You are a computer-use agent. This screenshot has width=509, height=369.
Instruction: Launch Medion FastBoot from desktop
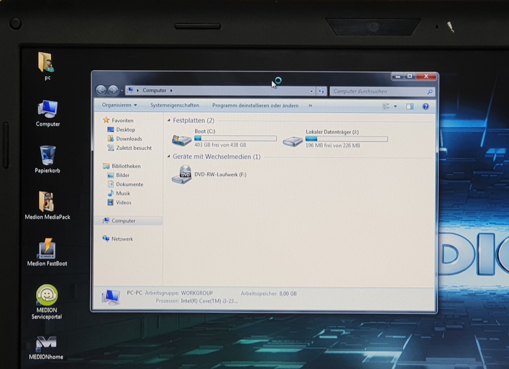click(x=47, y=249)
